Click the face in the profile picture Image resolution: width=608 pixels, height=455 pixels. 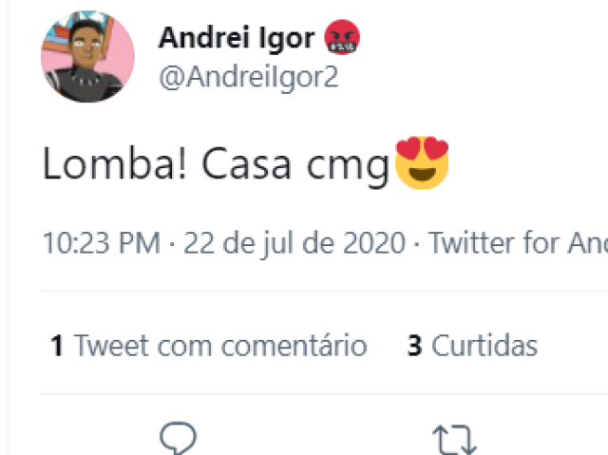coord(86,43)
